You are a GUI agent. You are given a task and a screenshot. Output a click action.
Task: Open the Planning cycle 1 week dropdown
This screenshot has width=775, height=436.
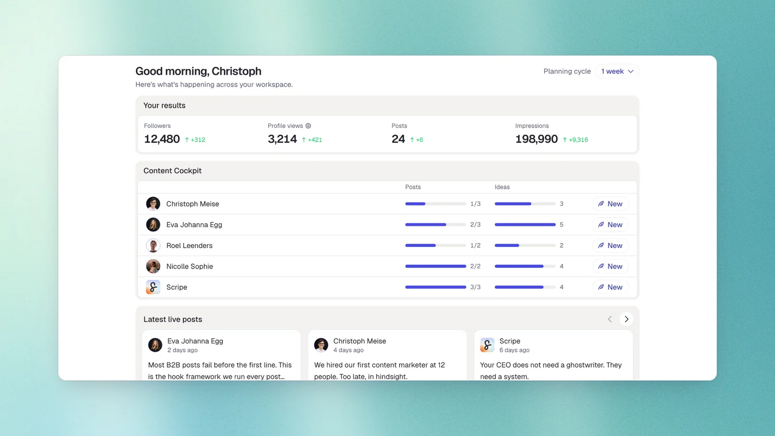[x=617, y=71]
